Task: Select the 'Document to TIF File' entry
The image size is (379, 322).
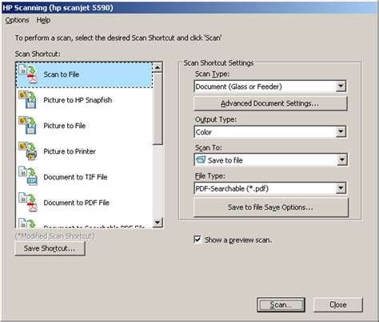Action: 84,177
